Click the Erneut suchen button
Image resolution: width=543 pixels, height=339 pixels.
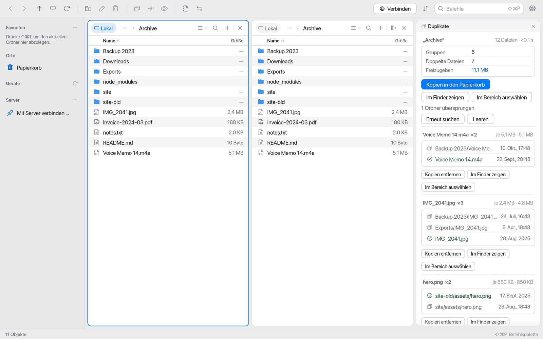coord(443,119)
